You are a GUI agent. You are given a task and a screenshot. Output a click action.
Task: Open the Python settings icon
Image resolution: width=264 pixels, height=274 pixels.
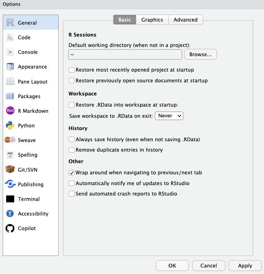click(x=10, y=125)
